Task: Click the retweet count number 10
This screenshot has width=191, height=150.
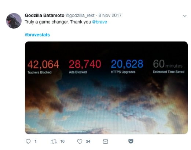Action: point(62,142)
